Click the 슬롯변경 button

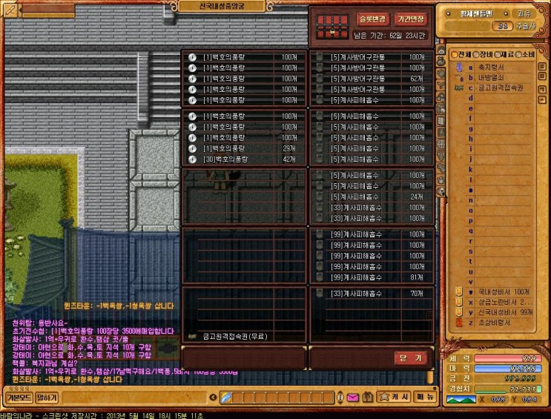tap(372, 19)
